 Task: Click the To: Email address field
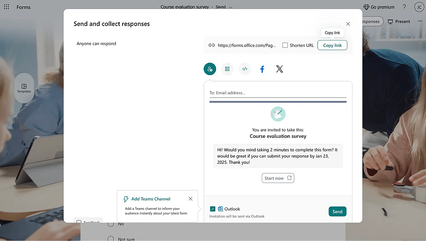[x=278, y=93]
